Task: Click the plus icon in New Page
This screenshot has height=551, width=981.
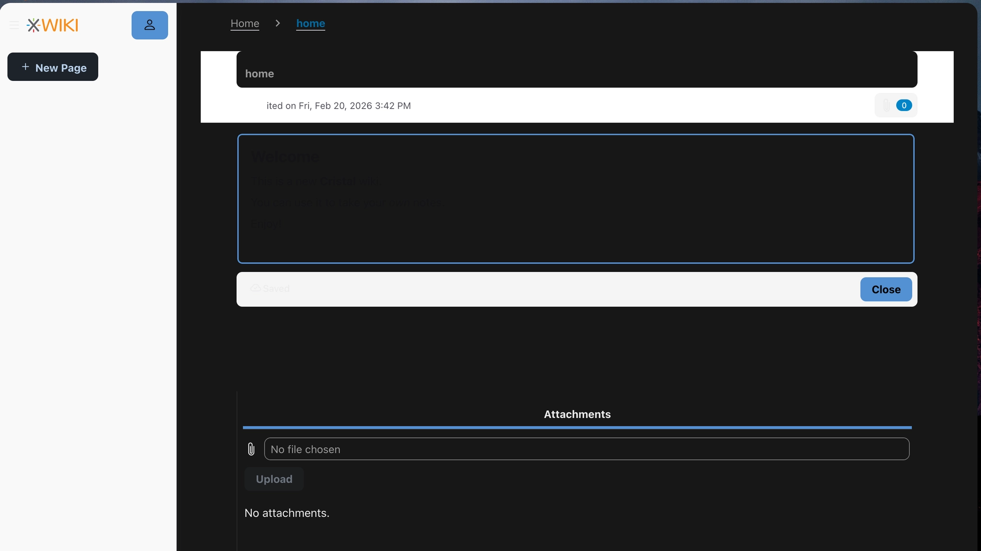Action: [25, 67]
